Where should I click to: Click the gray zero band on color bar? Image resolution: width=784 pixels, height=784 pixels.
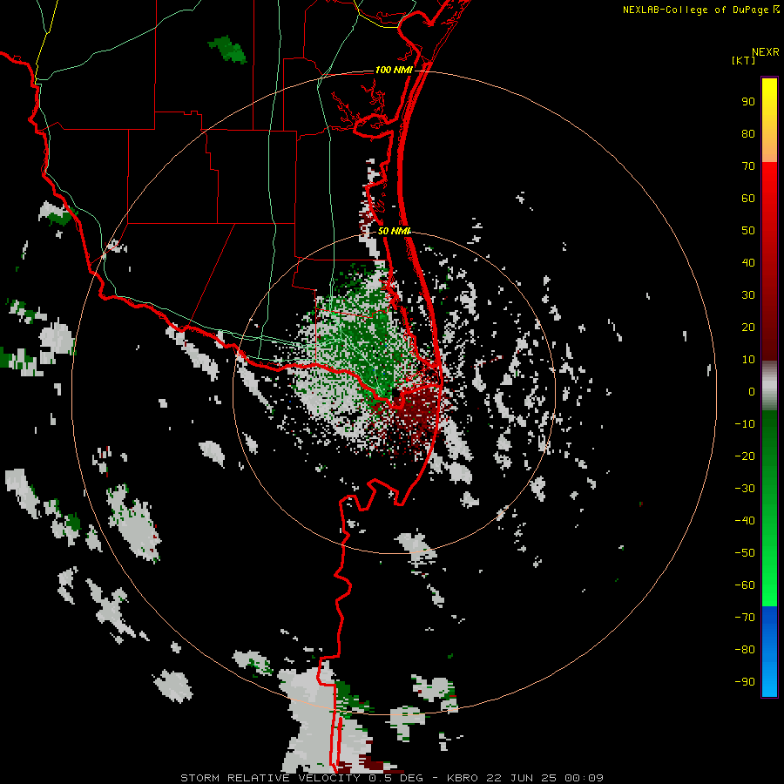coord(769,386)
